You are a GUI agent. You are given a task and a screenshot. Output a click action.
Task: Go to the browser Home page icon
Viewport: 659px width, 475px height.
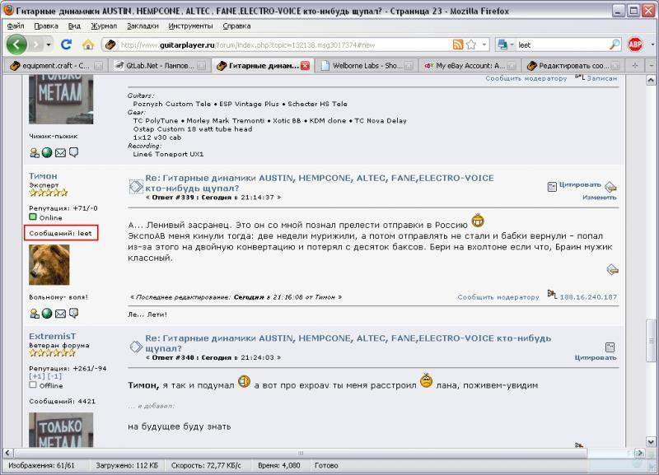(x=88, y=44)
